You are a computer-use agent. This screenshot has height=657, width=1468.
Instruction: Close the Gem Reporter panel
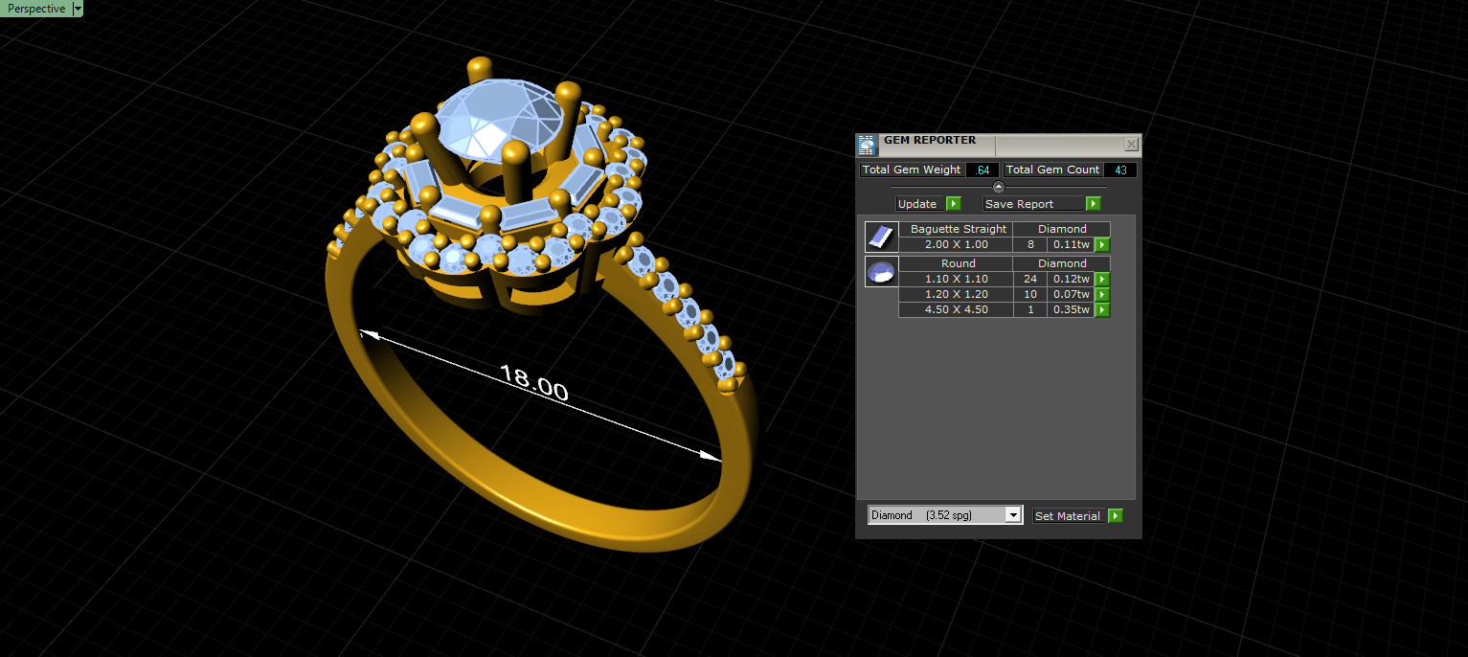tap(1131, 145)
